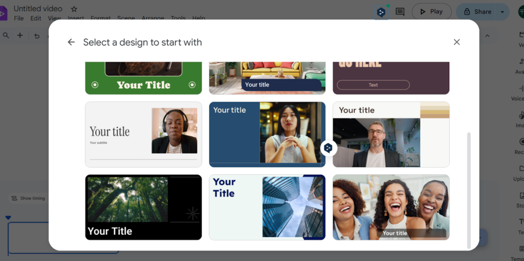Pick the skyscraper Your Title design
524x261 pixels.
point(267,207)
